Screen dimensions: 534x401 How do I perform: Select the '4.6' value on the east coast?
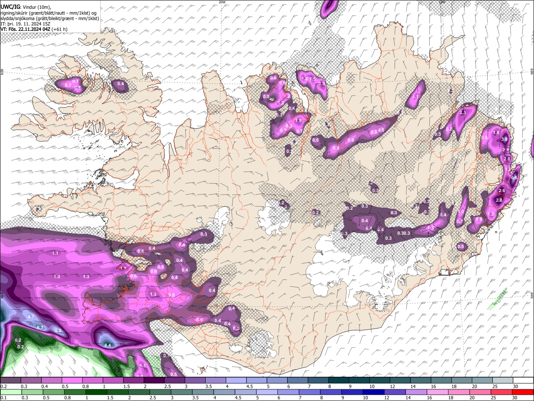tap(514, 178)
